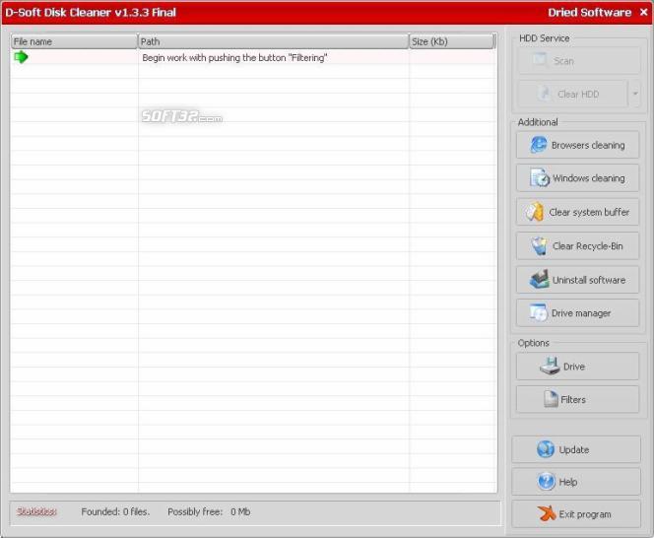Click the orange Exit program icon
The image size is (654, 538).
point(547,513)
